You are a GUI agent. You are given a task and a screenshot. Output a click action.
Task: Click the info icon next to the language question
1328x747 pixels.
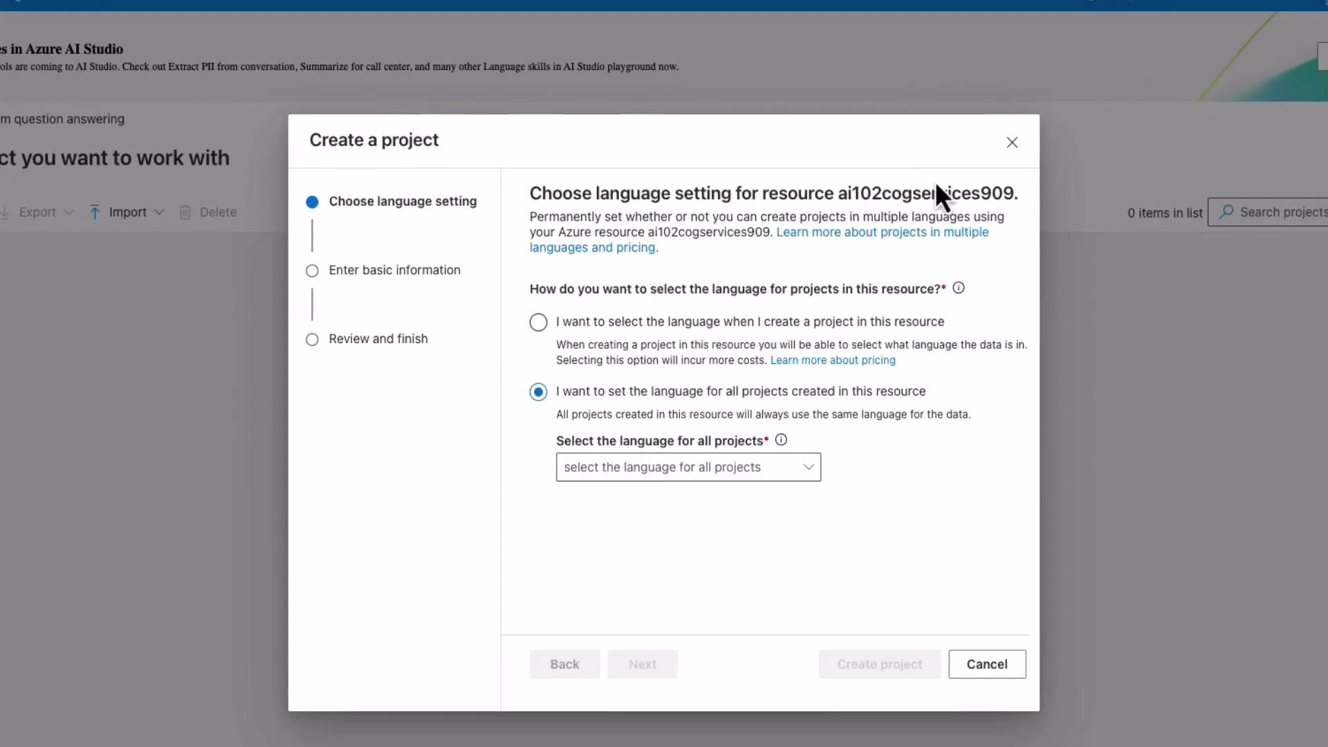[959, 288]
